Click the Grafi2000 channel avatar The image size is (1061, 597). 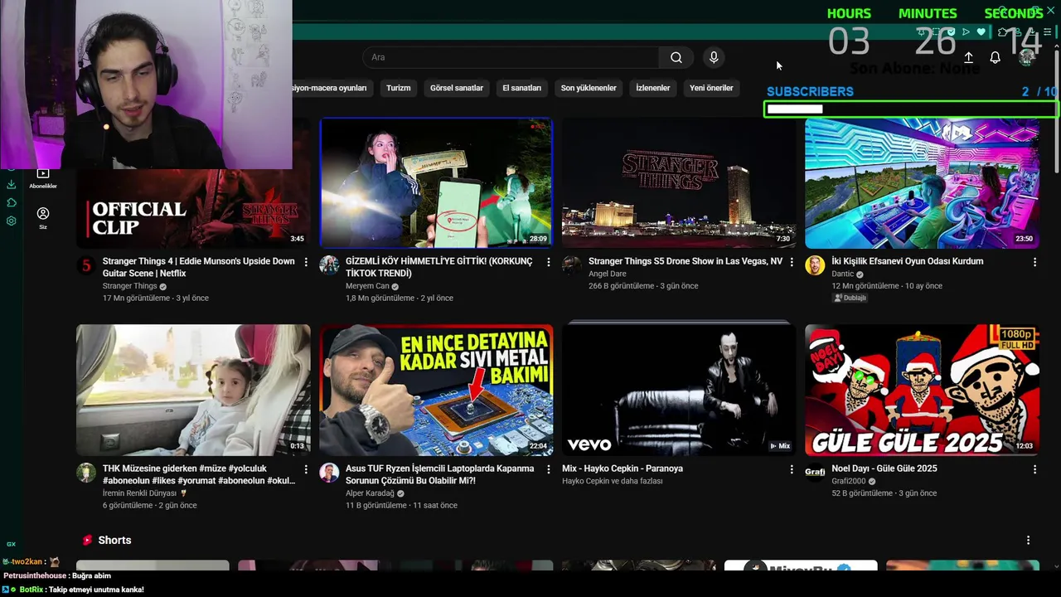point(815,473)
